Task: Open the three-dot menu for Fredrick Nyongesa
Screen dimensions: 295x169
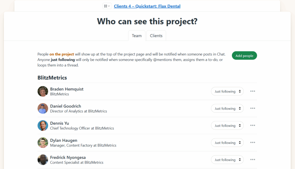Action: point(253,160)
